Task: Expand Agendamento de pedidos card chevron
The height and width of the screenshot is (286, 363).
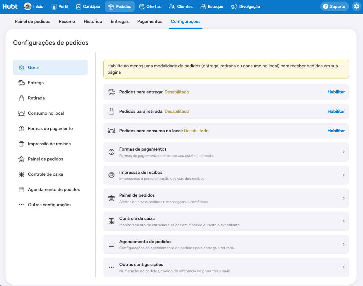Action: pyautogui.click(x=344, y=244)
